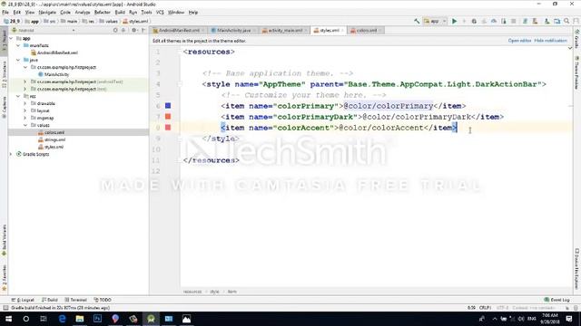Open the Refactor menu
581x326 pixels.
point(103,12)
